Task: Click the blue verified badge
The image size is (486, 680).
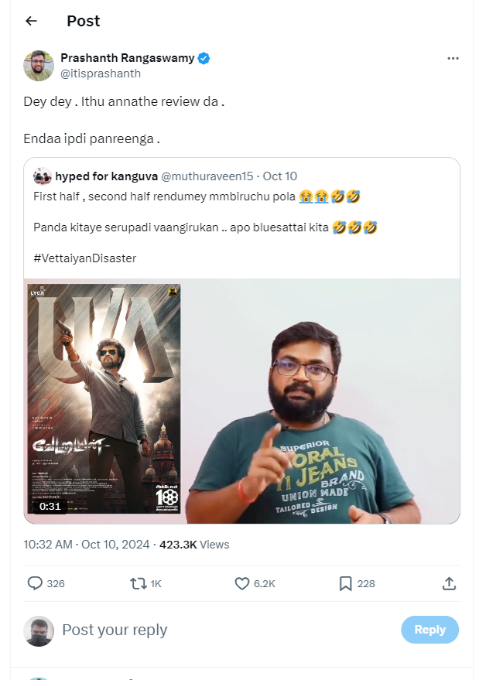Action: pyautogui.click(x=204, y=58)
